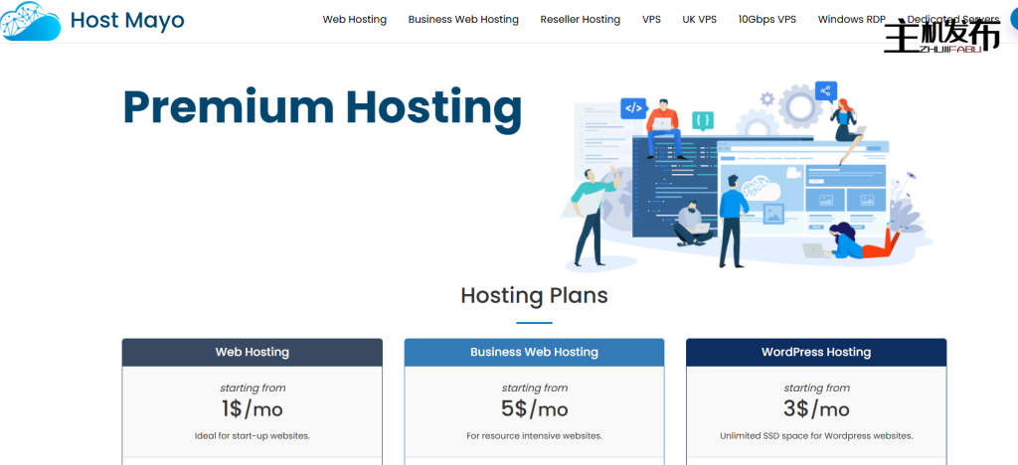Image resolution: width=1018 pixels, height=465 pixels.
Task: Open the Web Hosting menu item
Action: (355, 20)
